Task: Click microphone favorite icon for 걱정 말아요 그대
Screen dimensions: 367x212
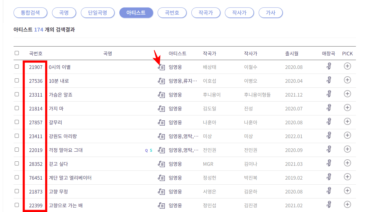Action: point(329,149)
